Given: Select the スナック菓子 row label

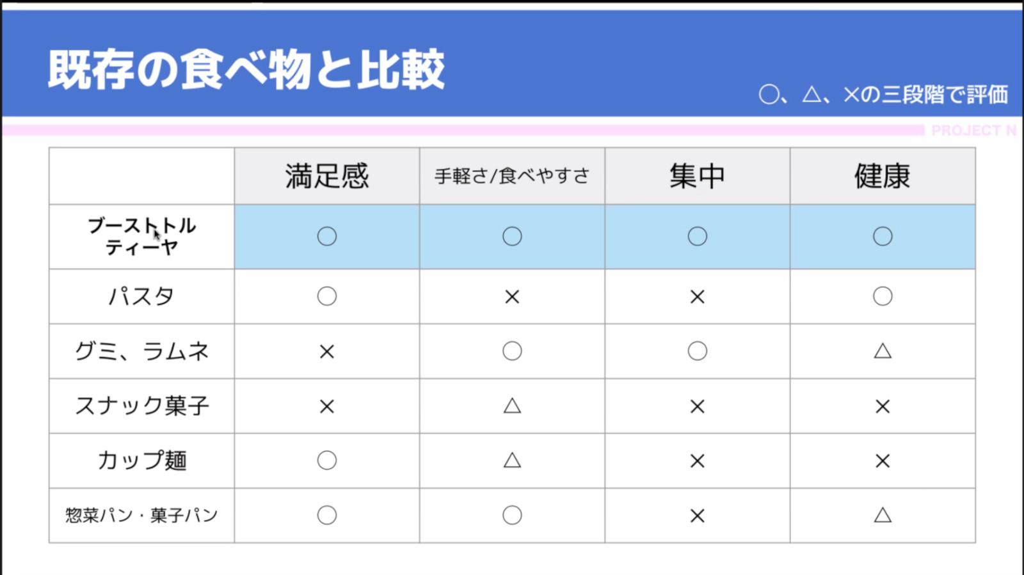Looking at the screenshot, I should [141, 406].
